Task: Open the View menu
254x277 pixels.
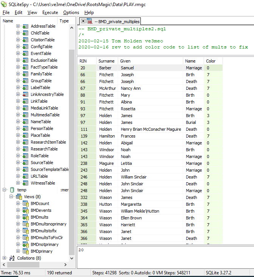Action: pyautogui.click(x=32, y=13)
